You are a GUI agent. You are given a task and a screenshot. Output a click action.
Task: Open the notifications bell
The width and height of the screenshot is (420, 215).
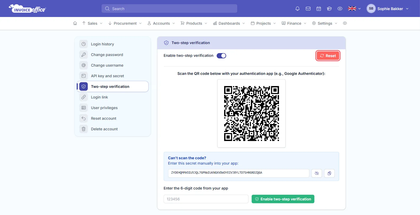298,9
